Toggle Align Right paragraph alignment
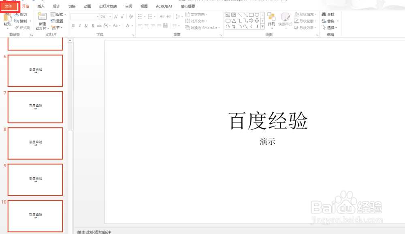The height and width of the screenshot is (234, 405). 153,25
